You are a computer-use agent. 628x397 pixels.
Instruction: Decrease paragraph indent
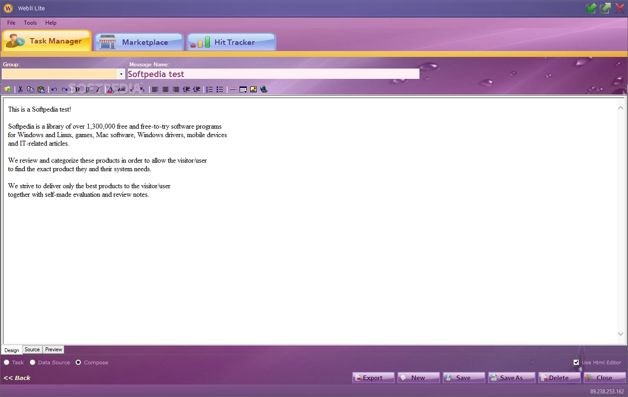pyautogui.click(x=196, y=90)
